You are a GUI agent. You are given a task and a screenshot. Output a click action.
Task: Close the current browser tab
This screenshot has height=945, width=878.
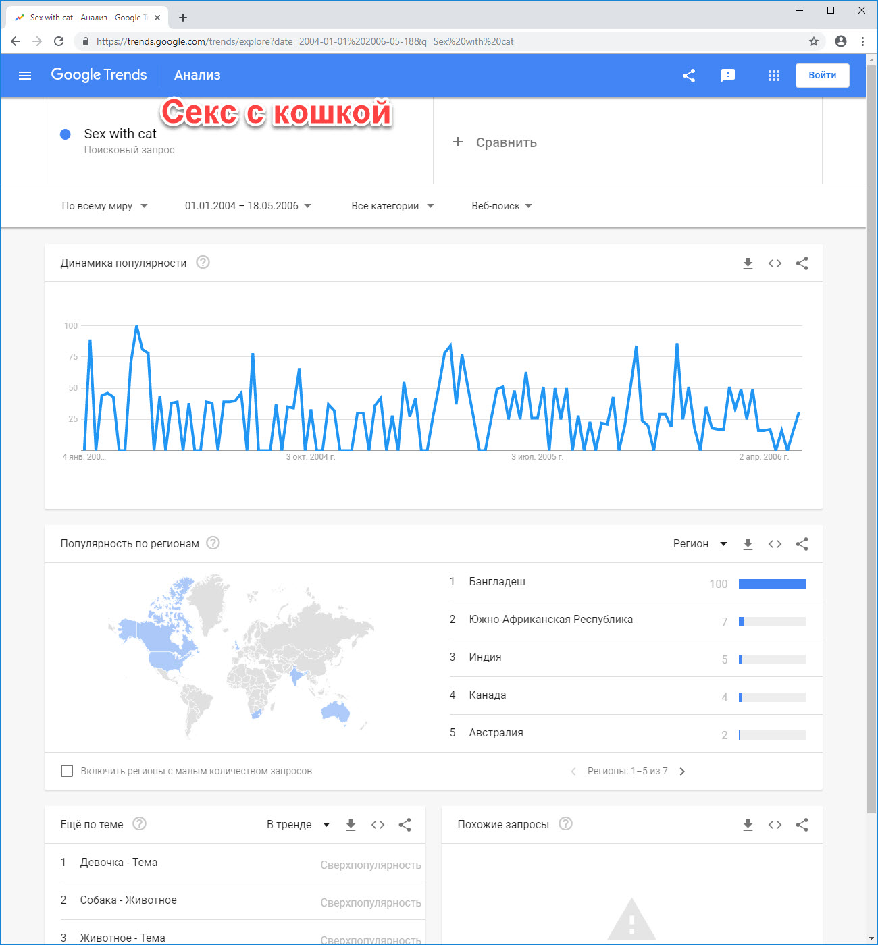coord(157,18)
